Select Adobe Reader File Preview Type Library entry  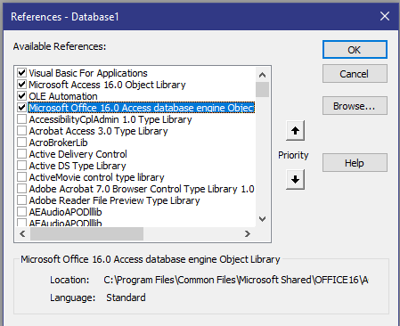[x=114, y=200]
